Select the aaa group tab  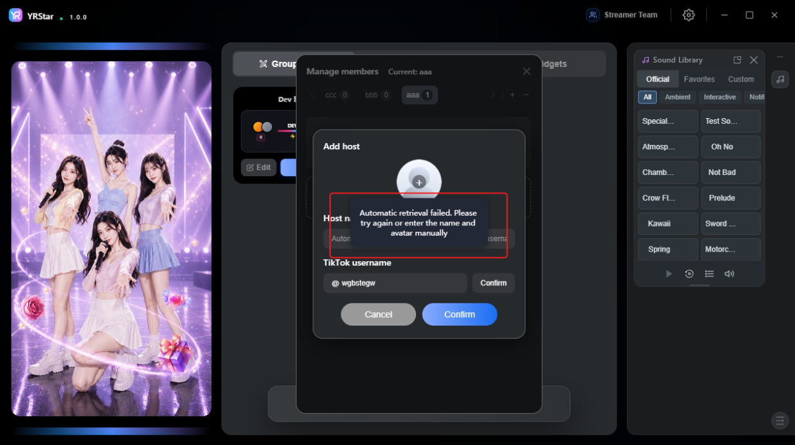[x=419, y=95]
